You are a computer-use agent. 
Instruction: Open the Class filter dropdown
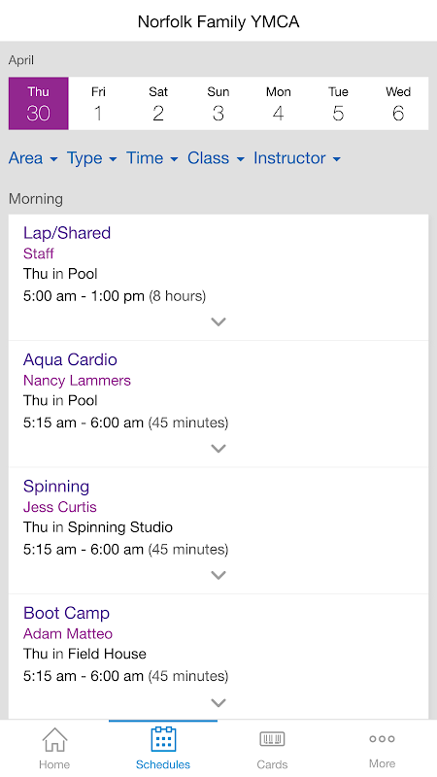216,158
